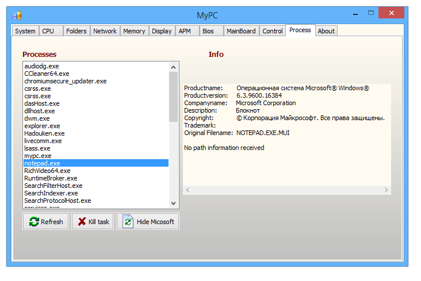
Task: Select RichVideo64.exe process
Action: click(x=96, y=171)
